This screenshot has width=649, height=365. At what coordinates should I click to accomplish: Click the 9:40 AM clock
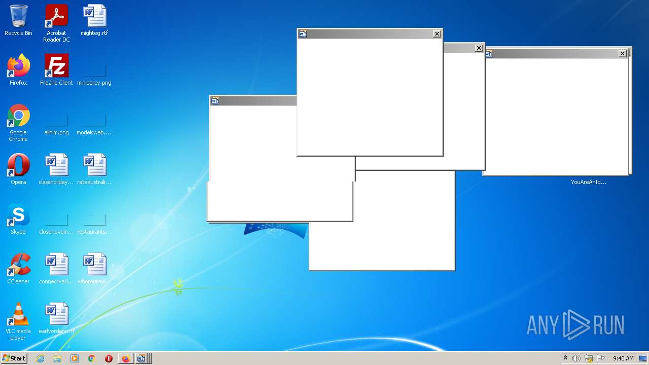coord(623,358)
